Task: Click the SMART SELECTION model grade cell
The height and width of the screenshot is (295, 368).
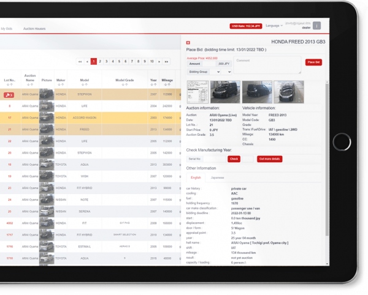Action: coord(125,235)
